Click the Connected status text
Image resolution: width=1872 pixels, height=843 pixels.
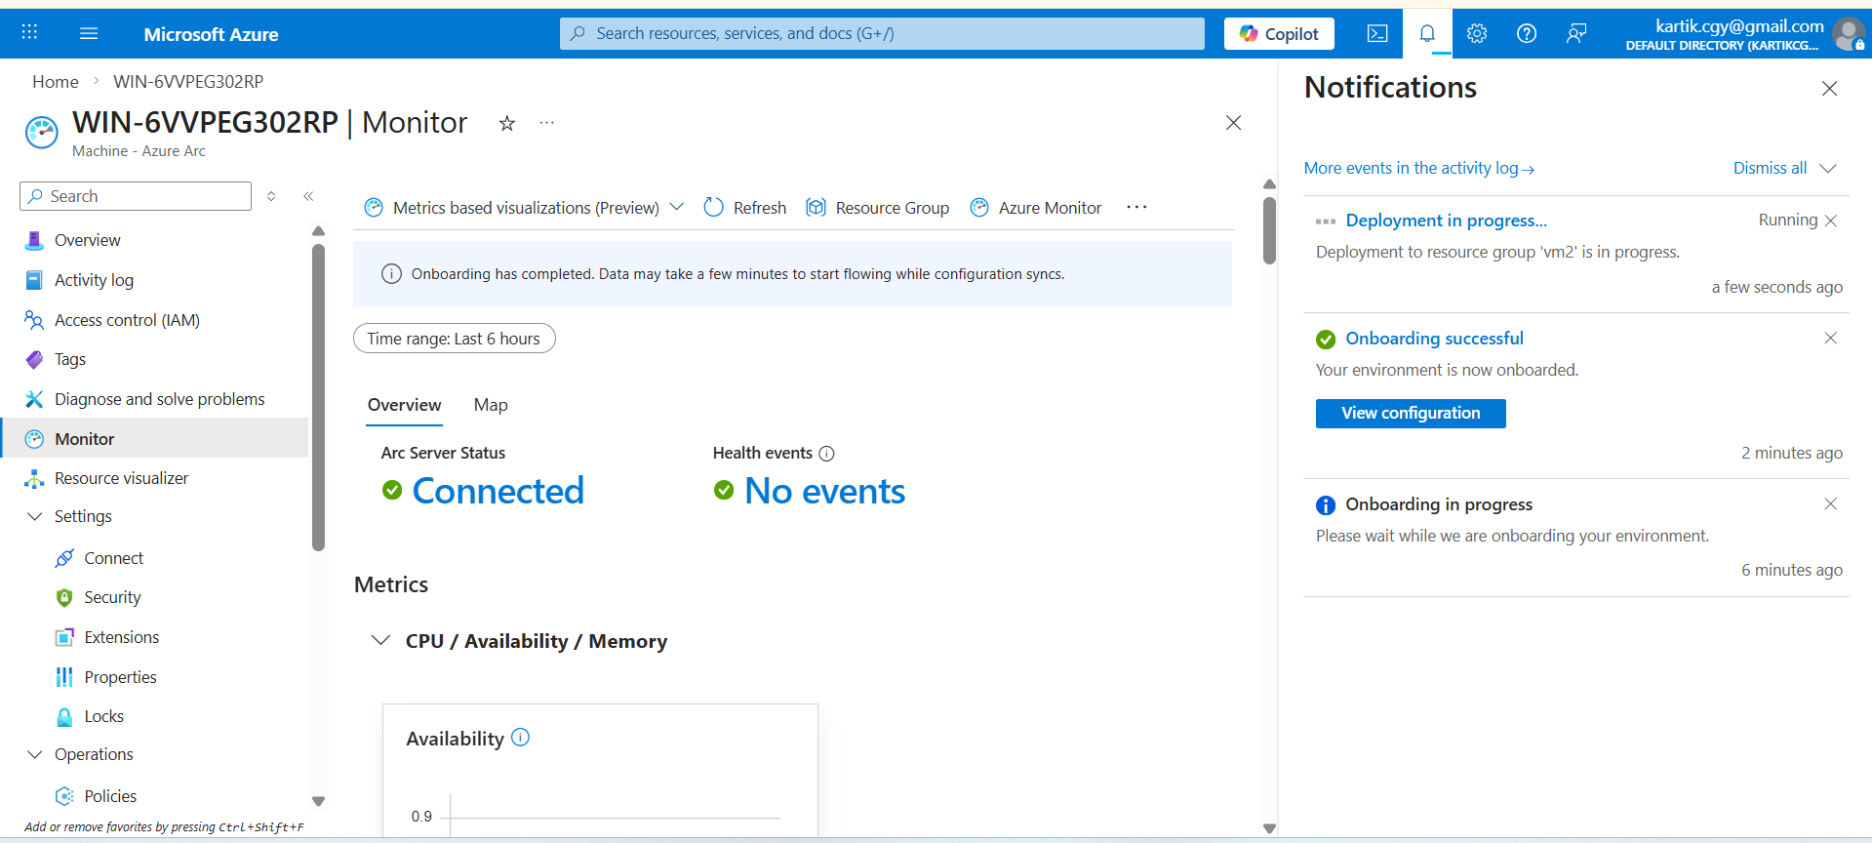(x=498, y=491)
